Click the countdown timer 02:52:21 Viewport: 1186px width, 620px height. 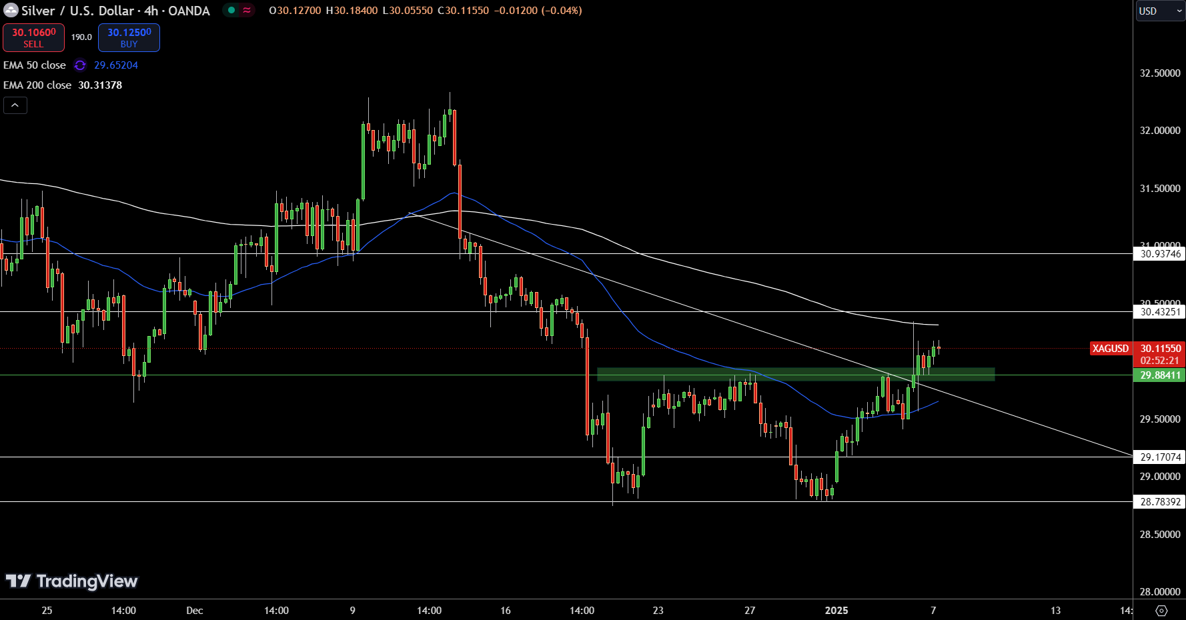pyautogui.click(x=1160, y=361)
